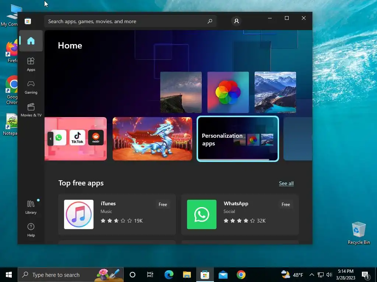Click the Home page heading
The height and width of the screenshot is (282, 377).
coord(70,46)
